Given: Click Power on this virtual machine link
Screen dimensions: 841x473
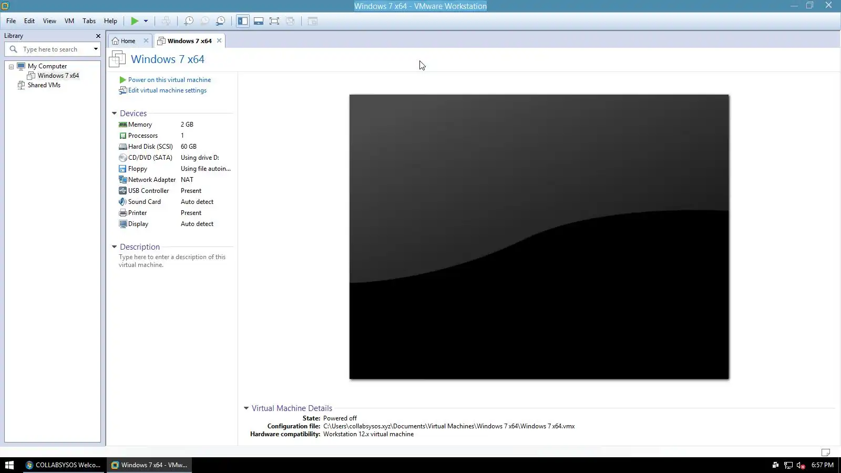Looking at the screenshot, I should (x=169, y=80).
